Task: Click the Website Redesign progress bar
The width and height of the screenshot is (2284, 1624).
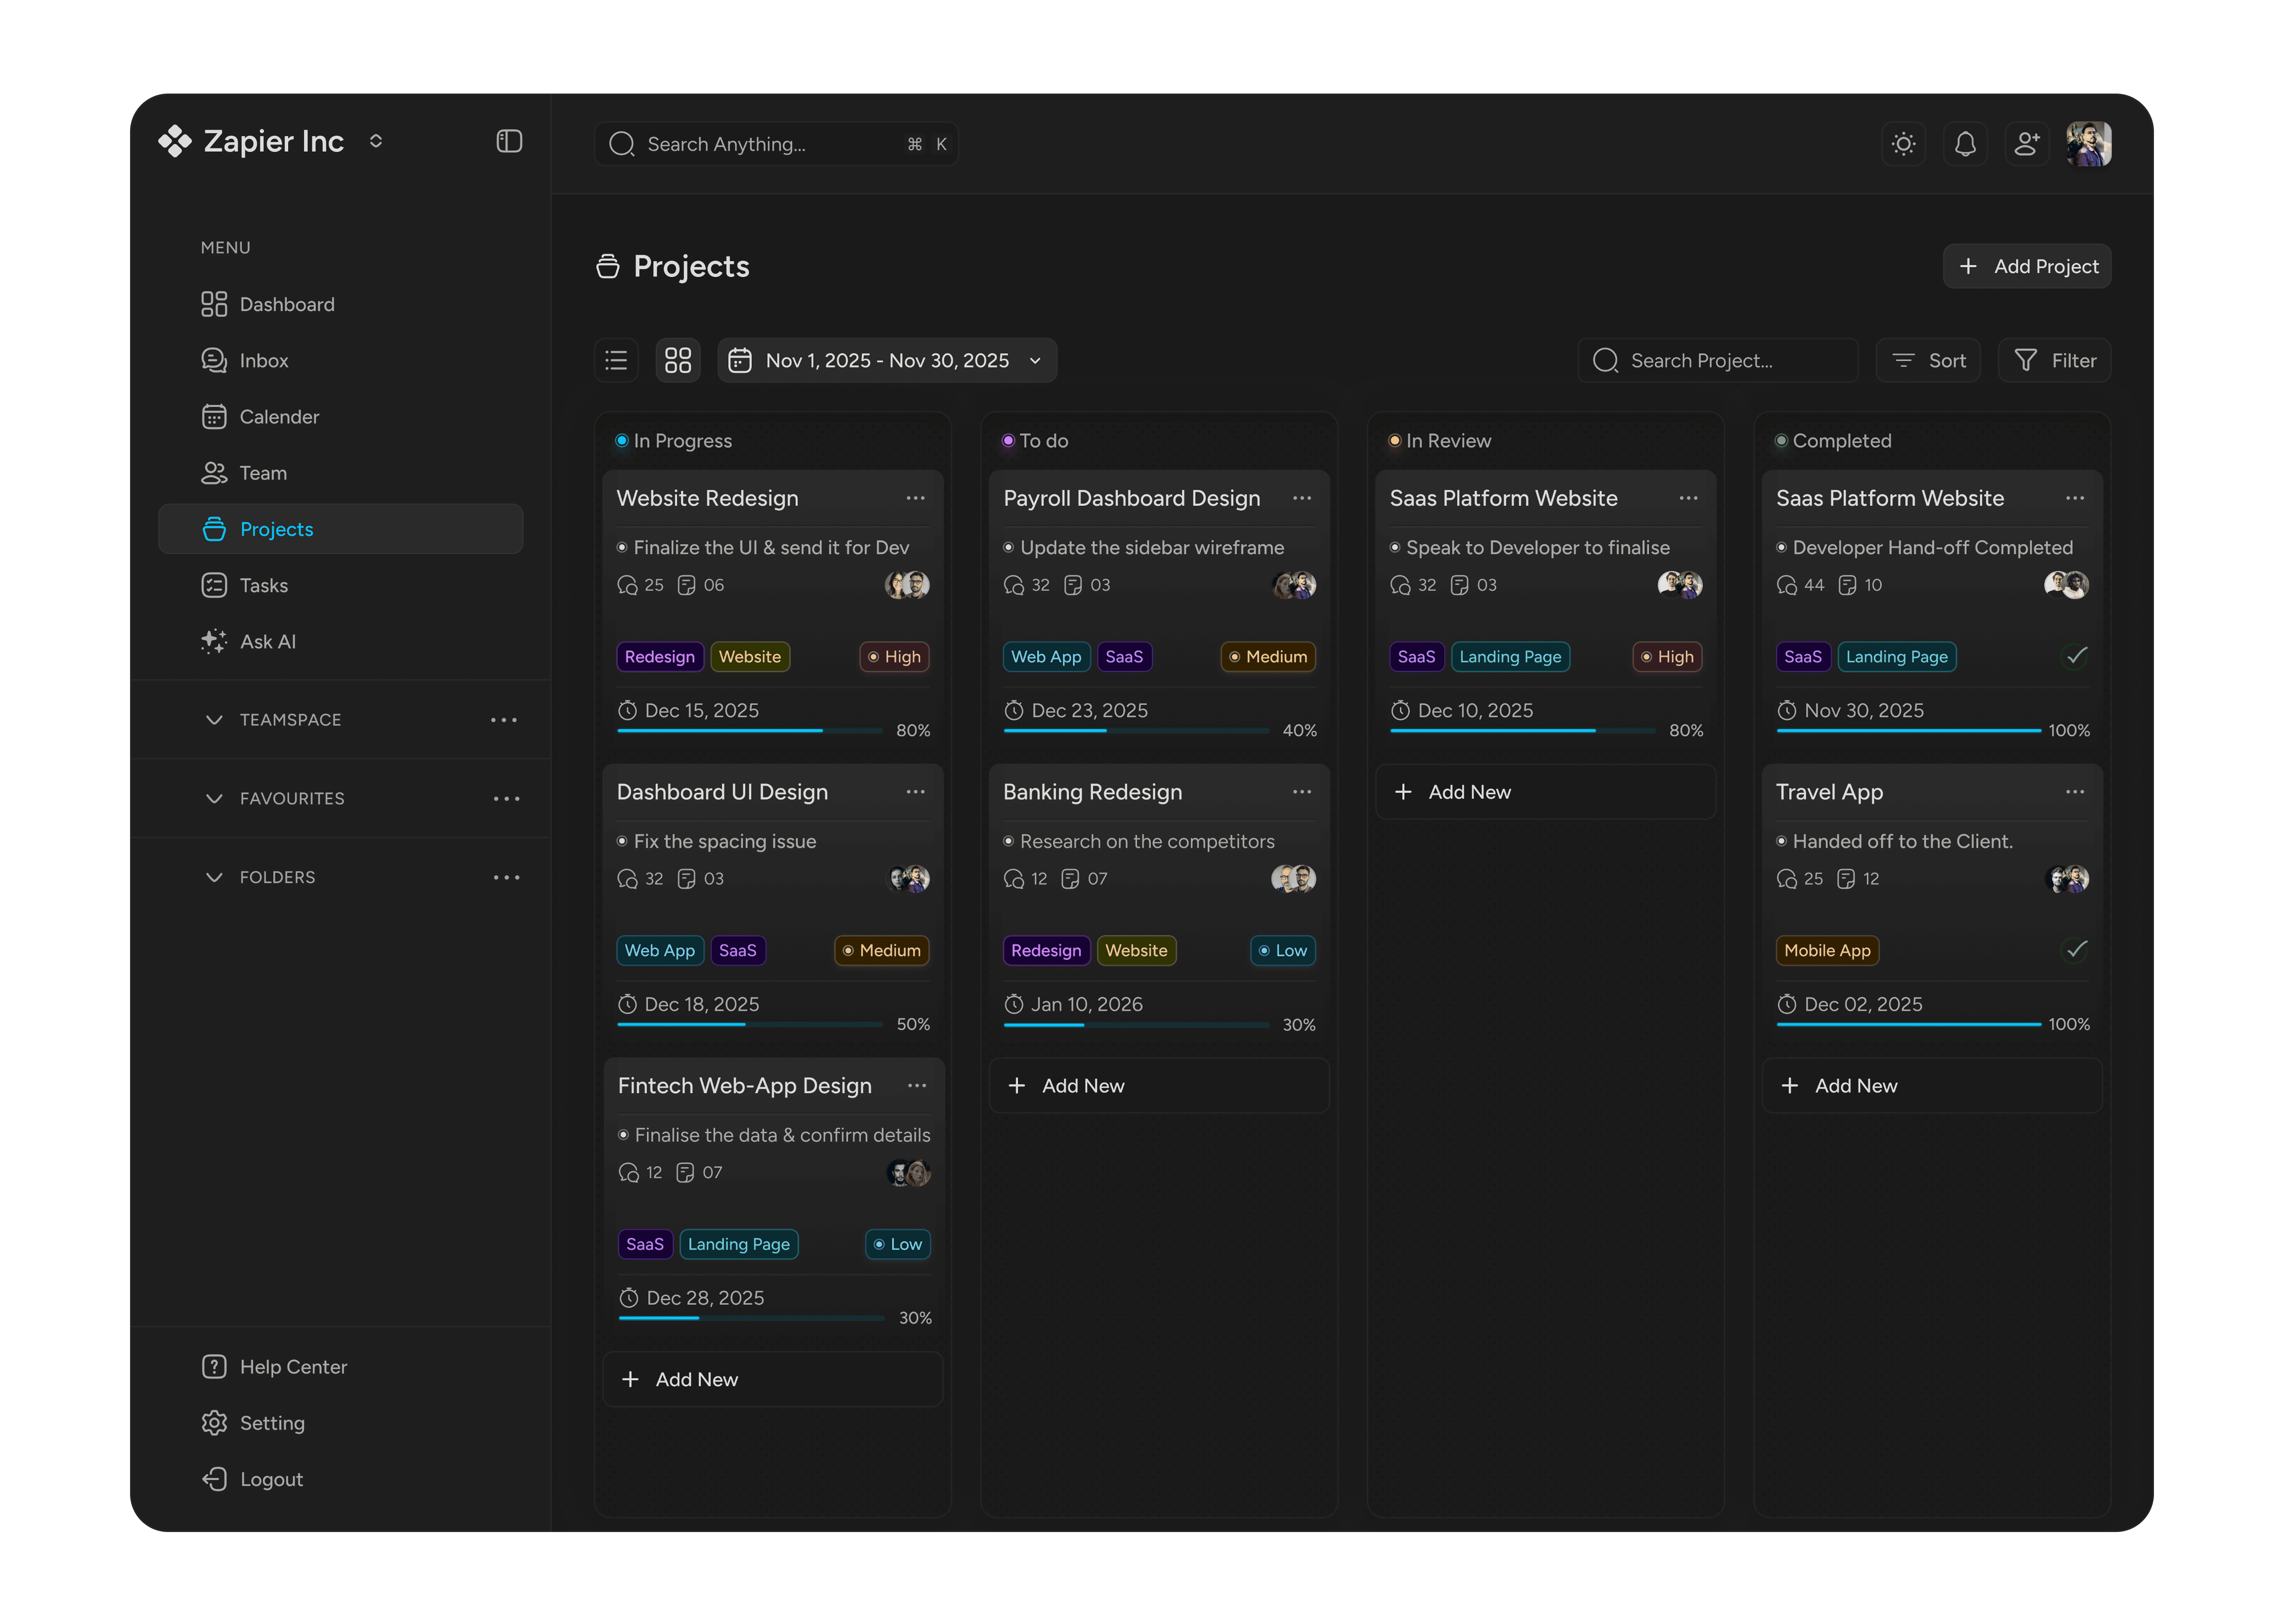Action: (x=749, y=731)
